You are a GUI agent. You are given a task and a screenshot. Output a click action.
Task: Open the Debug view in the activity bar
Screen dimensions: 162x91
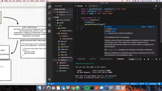49,25
